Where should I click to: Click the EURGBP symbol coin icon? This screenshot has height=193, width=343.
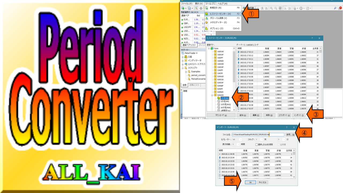click(x=215, y=86)
